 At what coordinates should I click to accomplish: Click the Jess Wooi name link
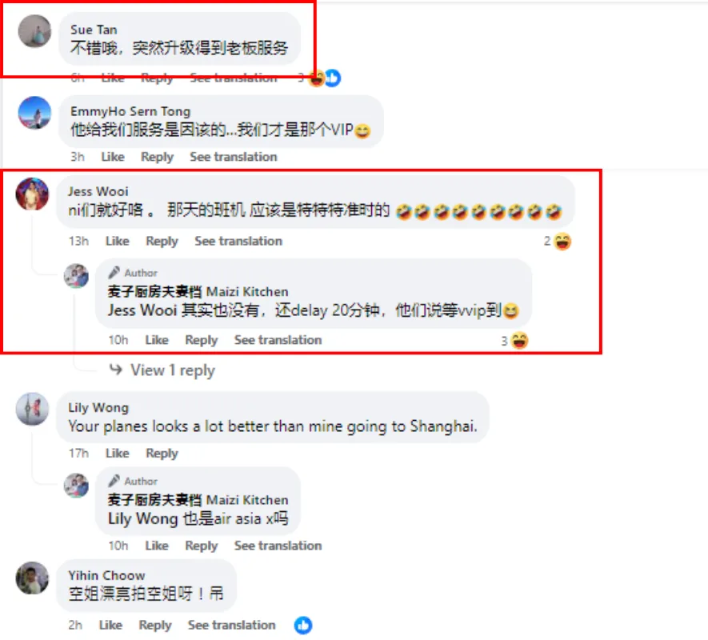click(98, 191)
